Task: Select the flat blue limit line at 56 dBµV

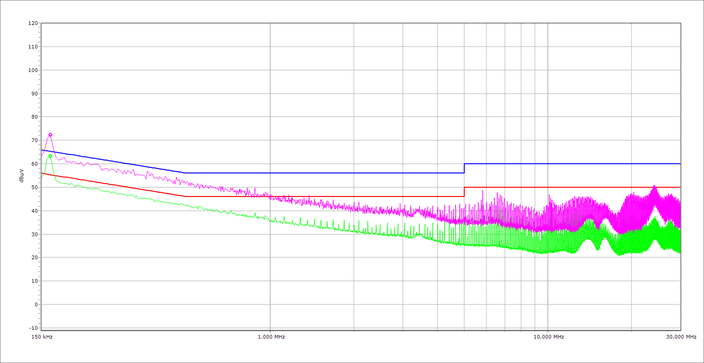Action: [x=323, y=173]
